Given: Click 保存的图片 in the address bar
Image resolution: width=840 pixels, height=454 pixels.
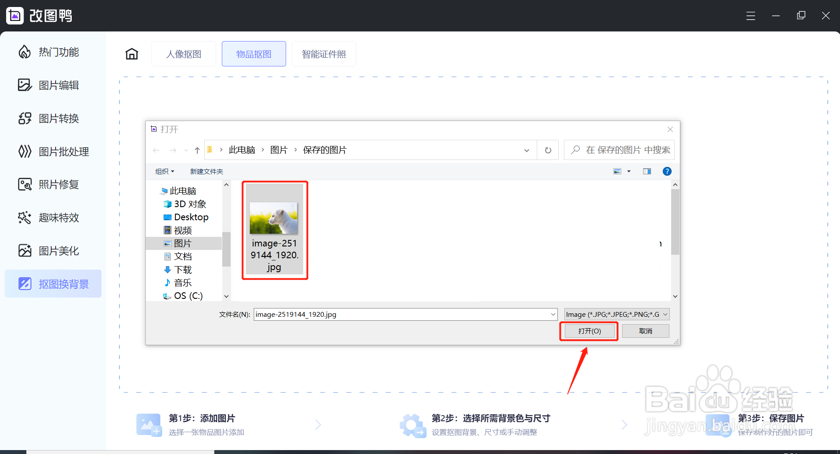Looking at the screenshot, I should (325, 150).
